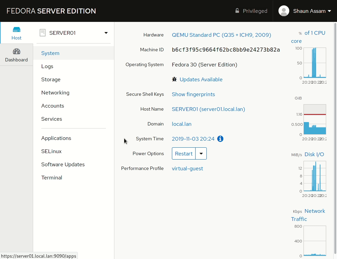Open Applications in the sidebar
This screenshot has width=337, height=259.
[56, 138]
